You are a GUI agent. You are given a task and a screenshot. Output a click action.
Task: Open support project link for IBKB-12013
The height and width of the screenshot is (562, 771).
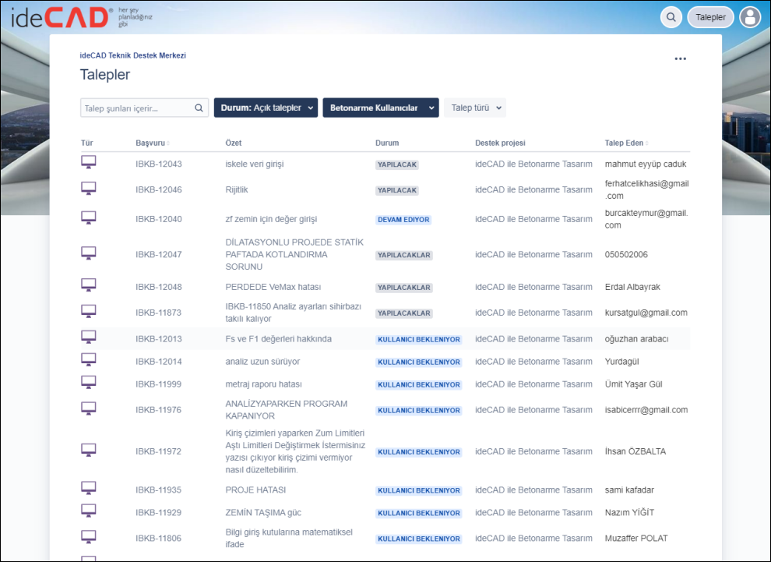pyautogui.click(x=533, y=339)
